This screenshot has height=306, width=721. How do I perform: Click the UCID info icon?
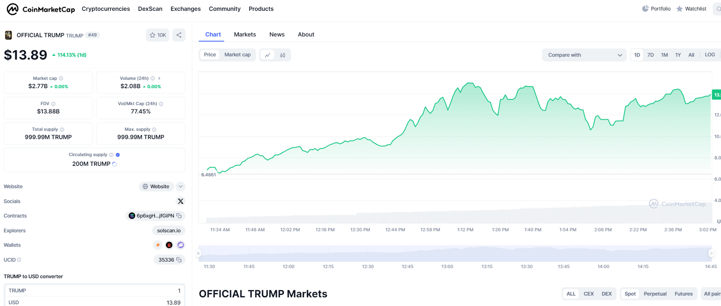[x=19, y=260]
